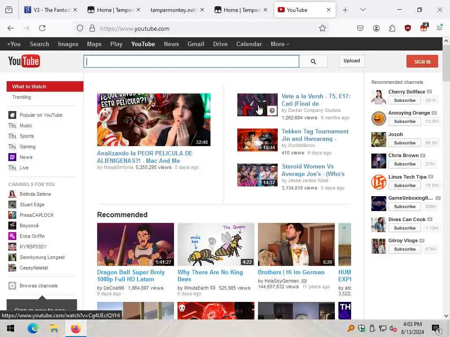
Task: Click Linus Tech Tips channel avatar
Action: click(378, 182)
